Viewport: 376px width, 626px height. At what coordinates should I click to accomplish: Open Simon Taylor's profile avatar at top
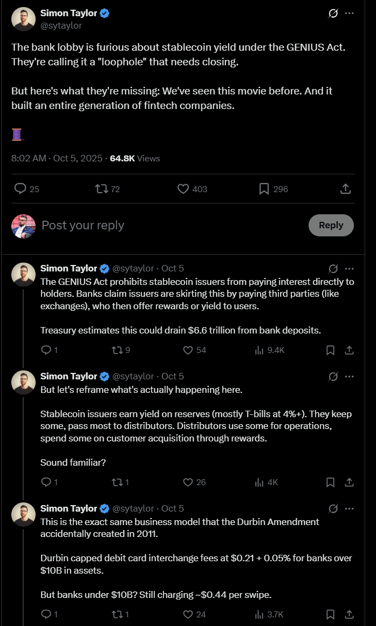pos(23,19)
